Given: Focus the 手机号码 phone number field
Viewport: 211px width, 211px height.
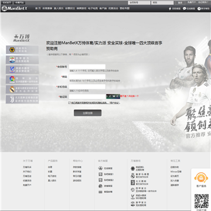Looking at the screenshot, I should click(87, 87).
